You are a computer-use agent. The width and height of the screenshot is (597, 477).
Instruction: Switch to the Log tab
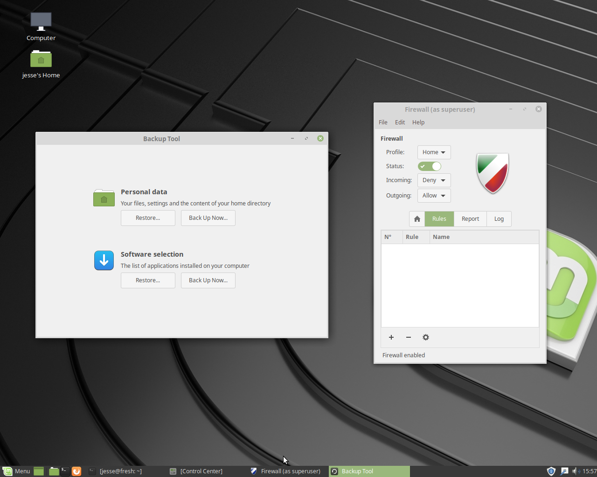499,219
